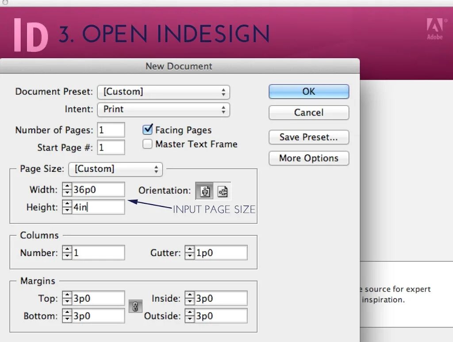
Task: Click the Inside margin stepper
Action: pyautogui.click(x=190, y=298)
